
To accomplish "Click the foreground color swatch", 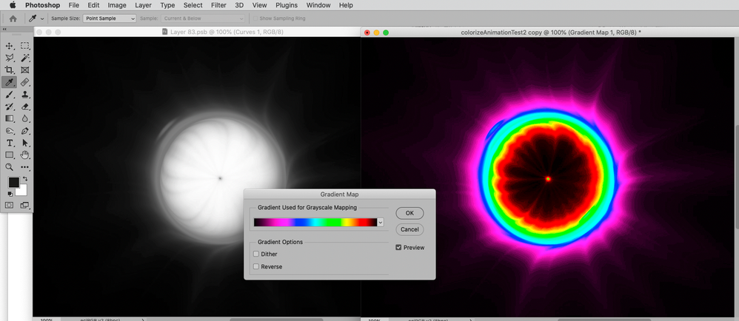I will click(x=13, y=182).
